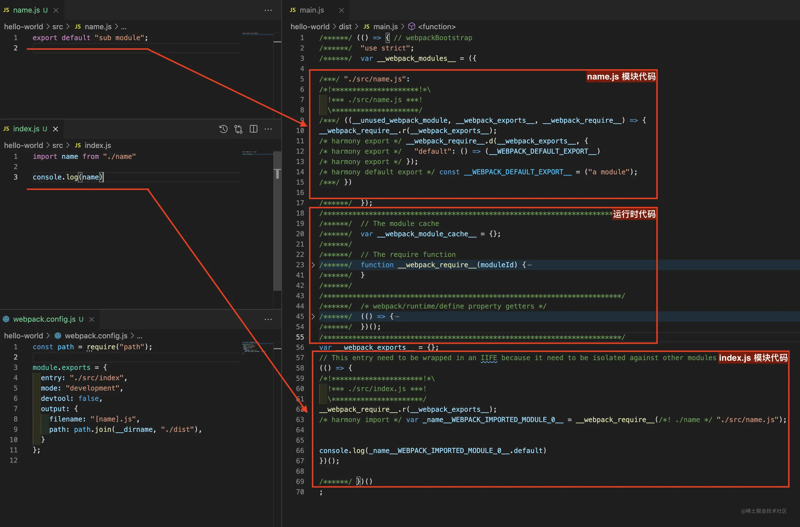Click source control compare changes icon
The height and width of the screenshot is (527, 800).
point(238,129)
